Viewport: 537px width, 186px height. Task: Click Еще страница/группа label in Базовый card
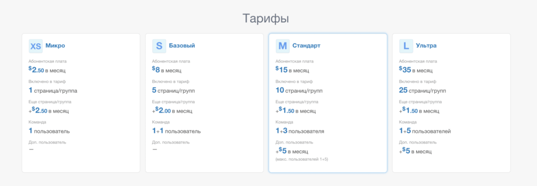pos(174,102)
